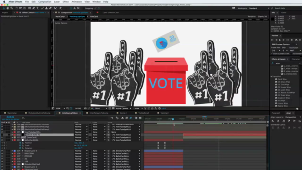Click Position property stopwatch
Image resolution: width=302 pixels, height=170 pixels.
click(x=20, y=143)
